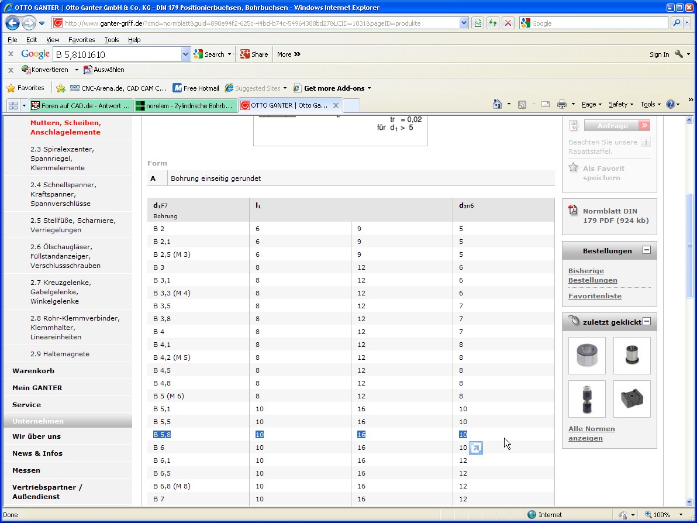Open the Favorites menu
Image resolution: width=697 pixels, height=523 pixels.
coord(81,40)
